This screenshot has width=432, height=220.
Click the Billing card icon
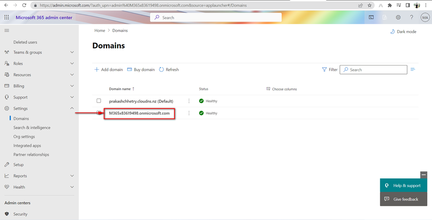pyautogui.click(x=7, y=86)
